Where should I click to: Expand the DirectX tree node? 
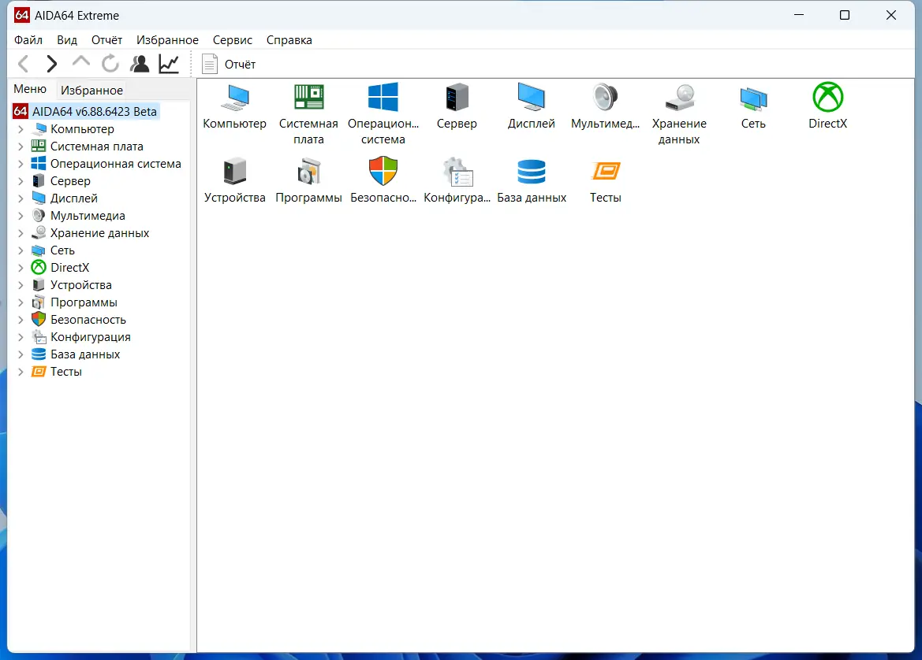21,268
